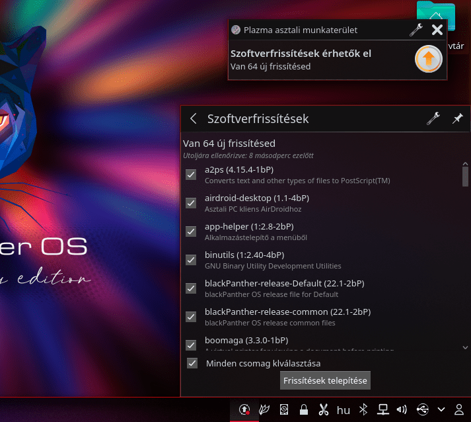Open the hu keyboard layout switcher
Screen dimensions: 471x422
(344, 409)
